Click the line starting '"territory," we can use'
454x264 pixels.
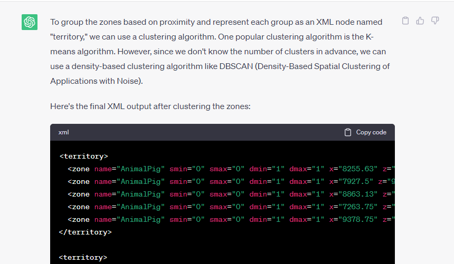(212, 37)
